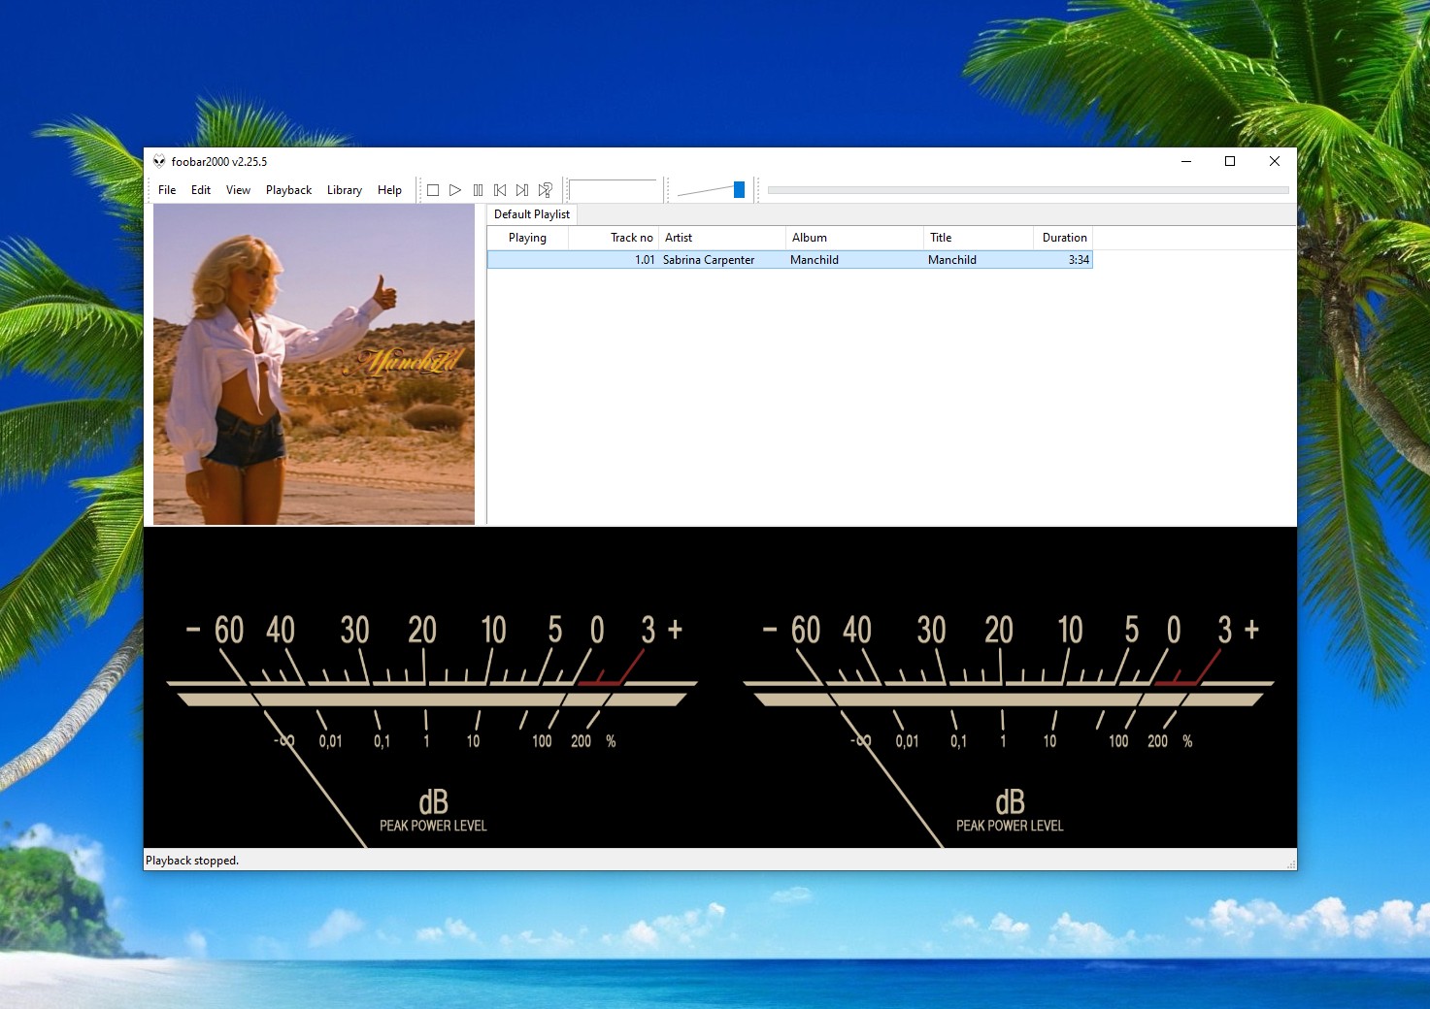Click the Pause button in toolbar

point(478,190)
